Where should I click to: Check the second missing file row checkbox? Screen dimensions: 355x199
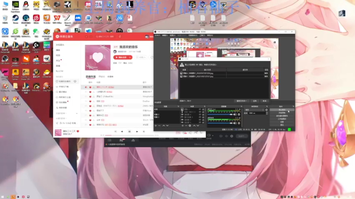coord(181,77)
